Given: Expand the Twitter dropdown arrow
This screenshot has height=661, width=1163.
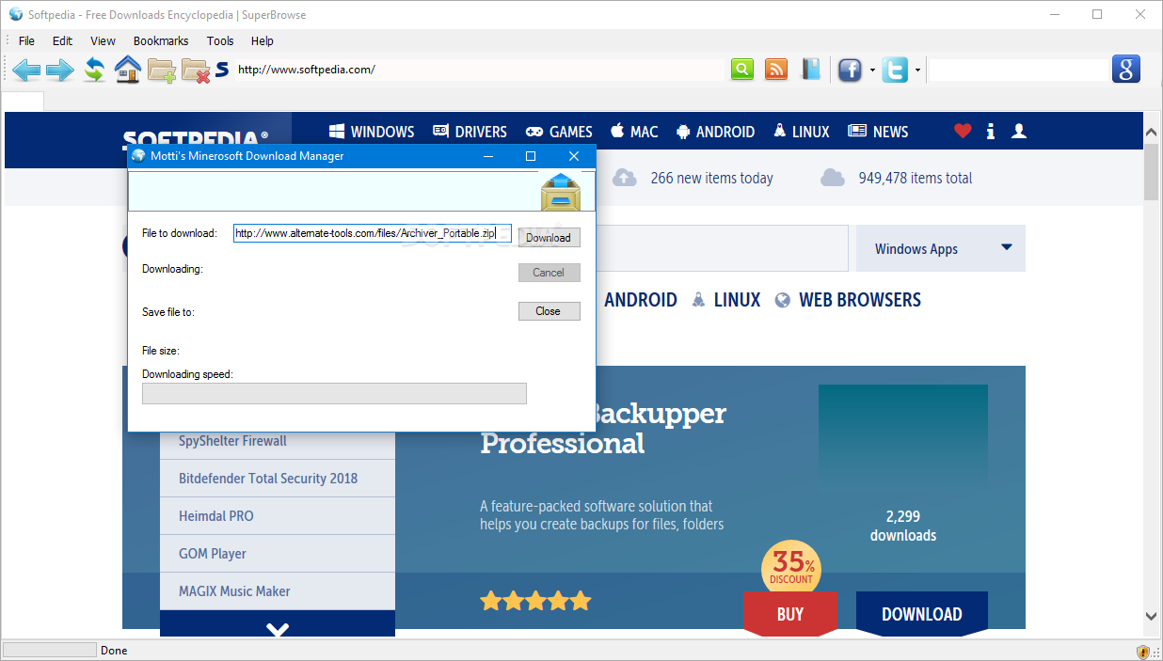Looking at the screenshot, I should tap(917, 71).
